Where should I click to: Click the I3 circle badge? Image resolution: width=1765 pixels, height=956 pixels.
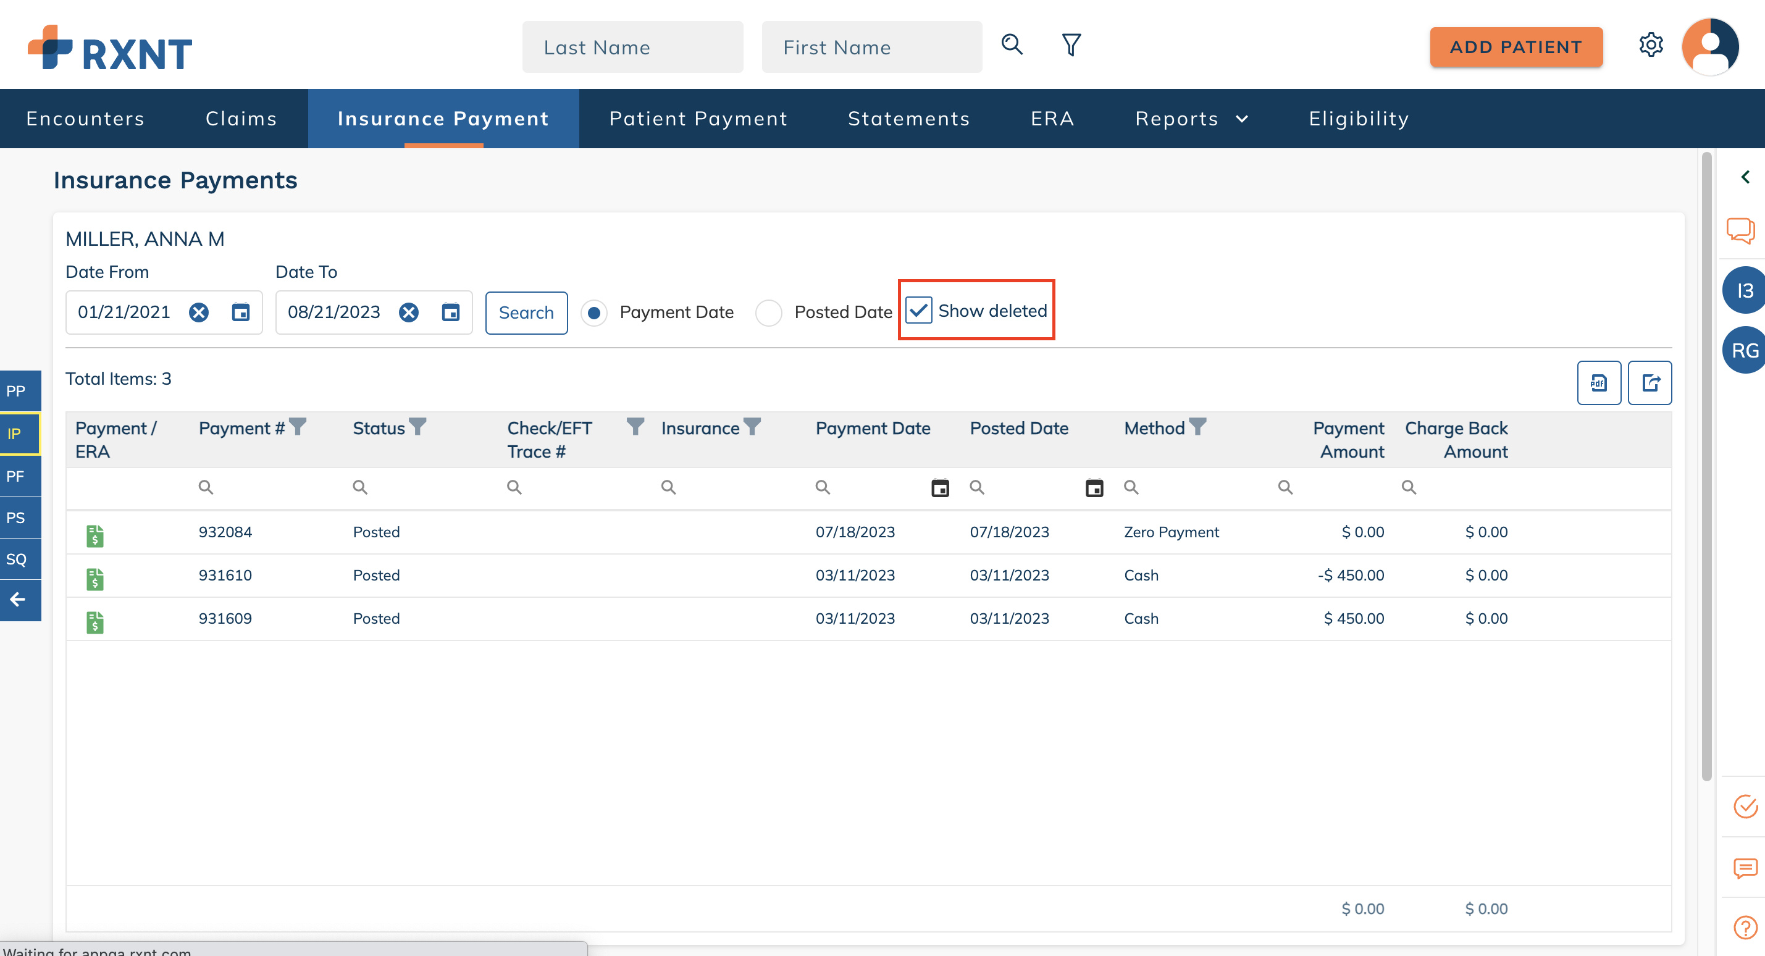pyautogui.click(x=1745, y=291)
